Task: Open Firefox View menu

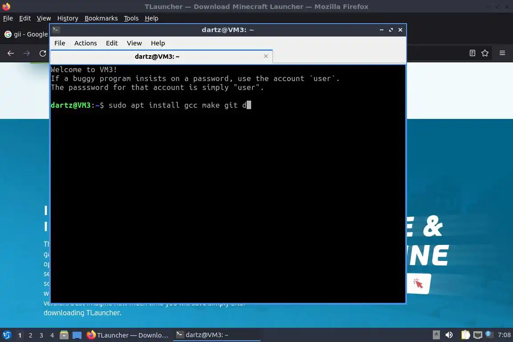Action: pyautogui.click(x=44, y=18)
